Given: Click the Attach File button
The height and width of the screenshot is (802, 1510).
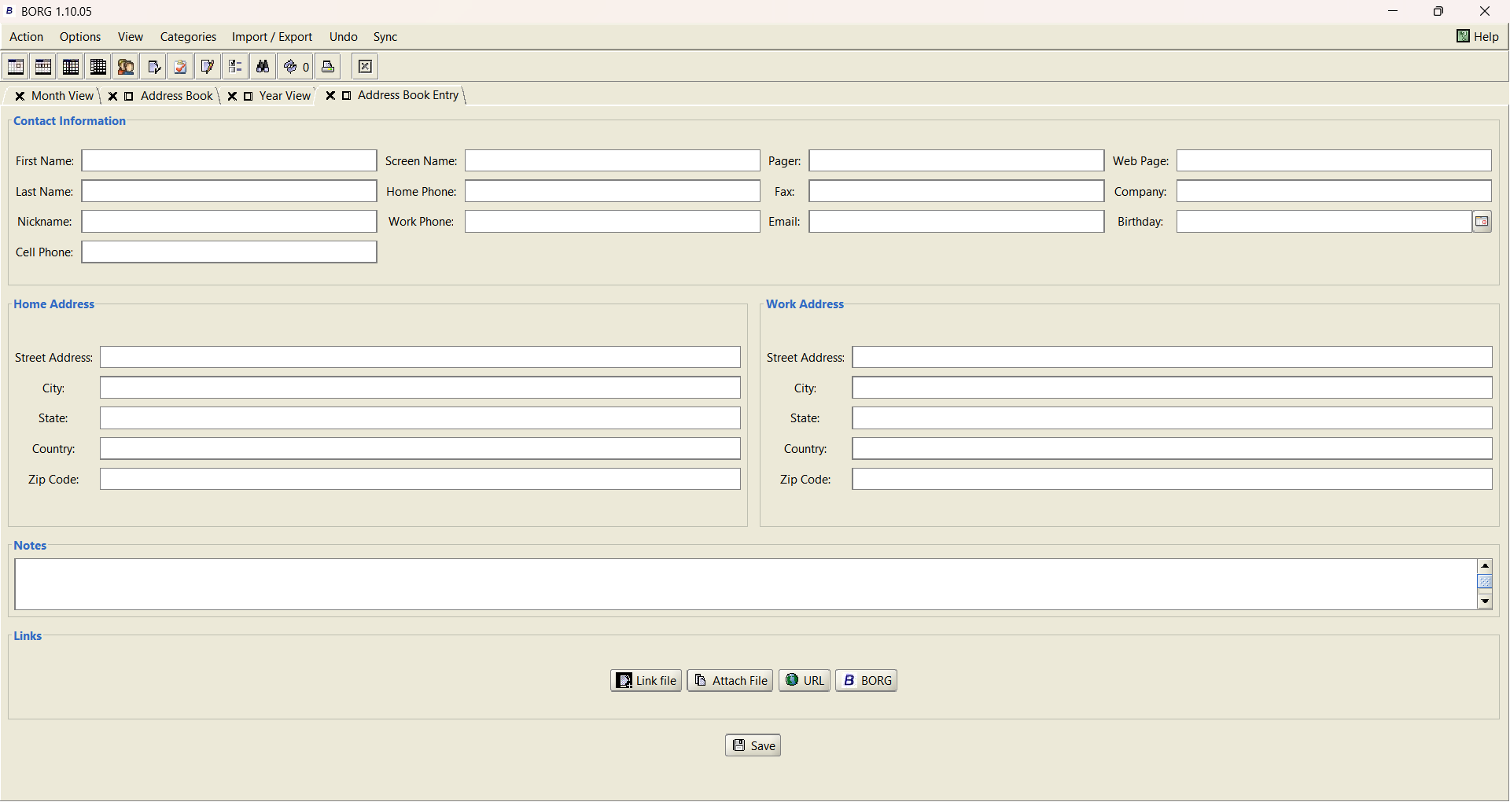Looking at the screenshot, I should pos(730,680).
